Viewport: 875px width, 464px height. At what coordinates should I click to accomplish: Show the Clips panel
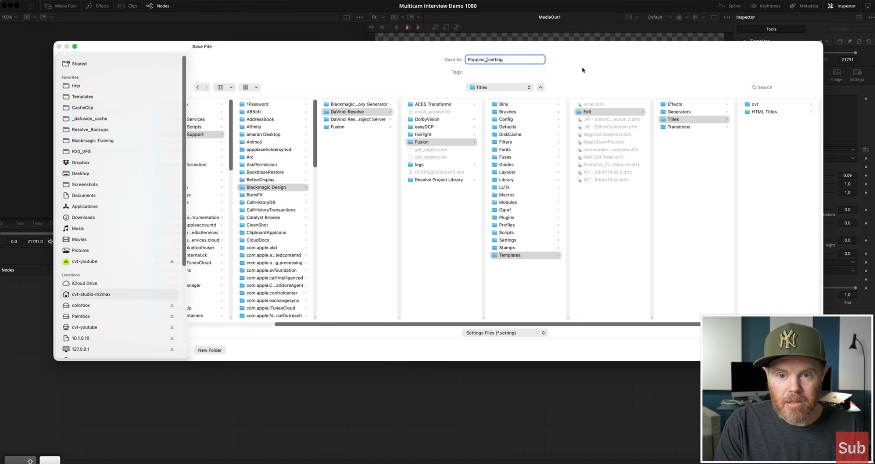[128, 6]
